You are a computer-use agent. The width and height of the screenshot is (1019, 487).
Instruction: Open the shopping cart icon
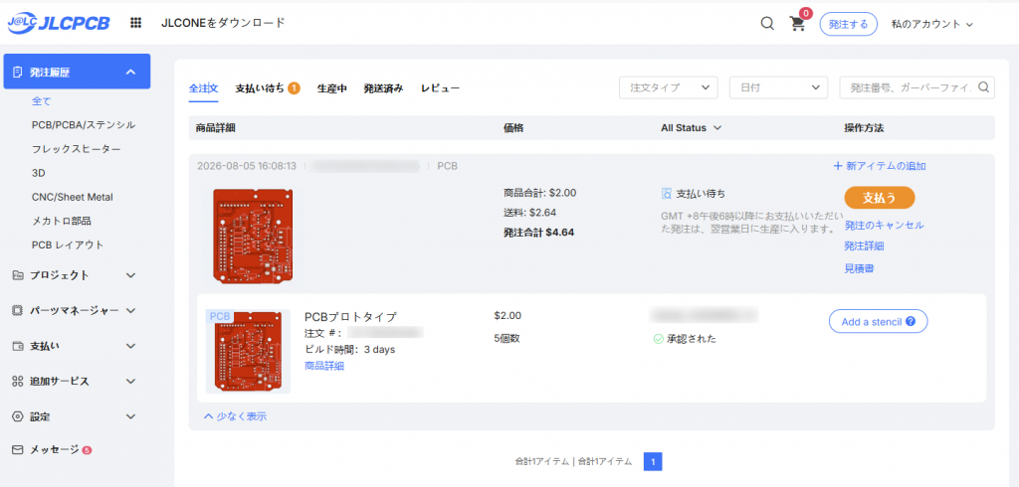point(797,24)
